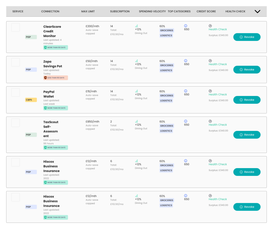Click shield icon in ClearScore's More Than 90 Days badge

click(45, 47)
